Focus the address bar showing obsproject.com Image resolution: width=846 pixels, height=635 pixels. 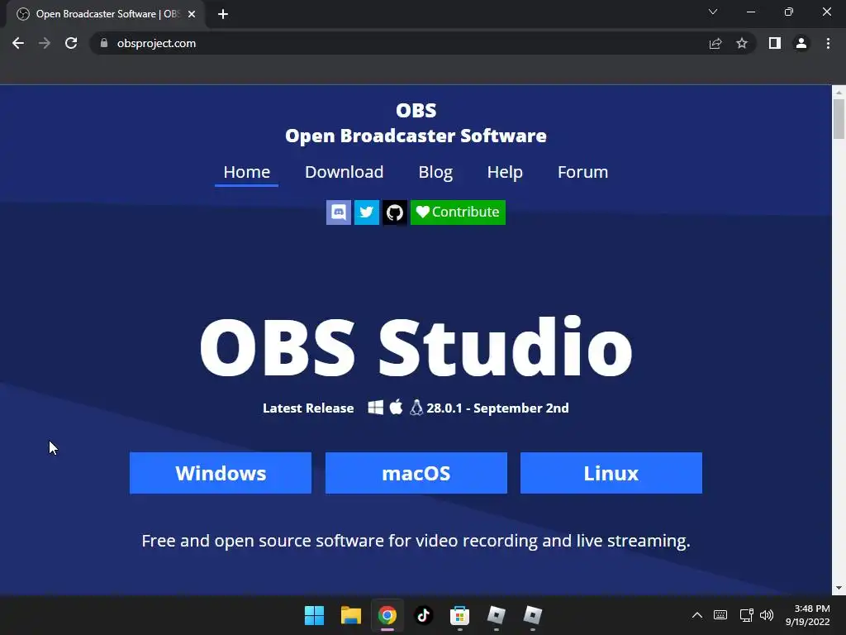coord(399,43)
